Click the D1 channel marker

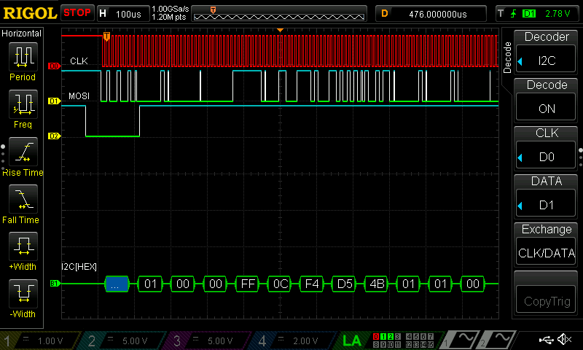54,101
